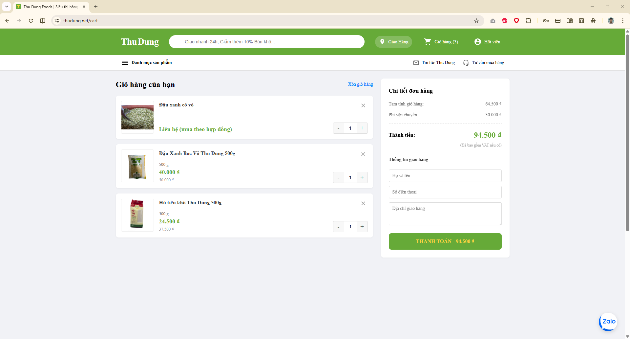
Task: Decrease quantity of Hủ tiếu khô
Action: click(338, 227)
